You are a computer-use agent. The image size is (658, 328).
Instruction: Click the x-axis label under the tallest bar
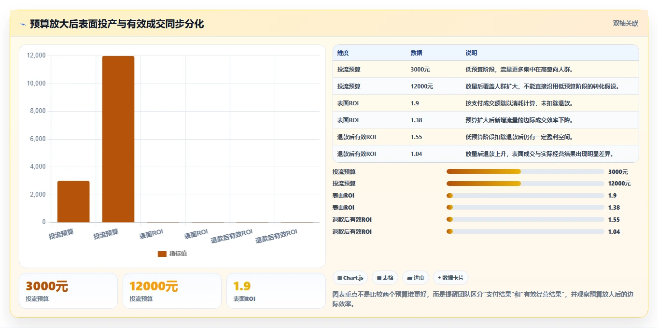106,234
